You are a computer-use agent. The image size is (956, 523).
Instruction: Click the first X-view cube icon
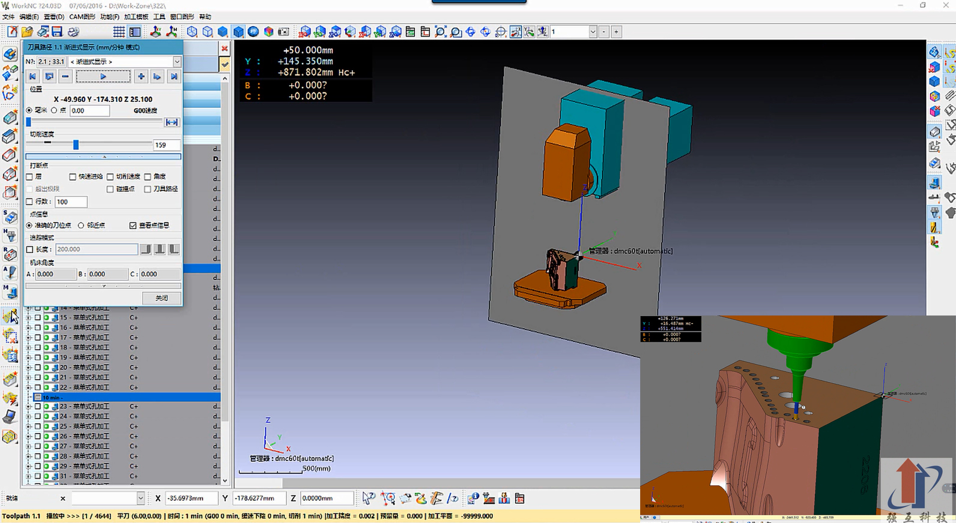point(305,32)
